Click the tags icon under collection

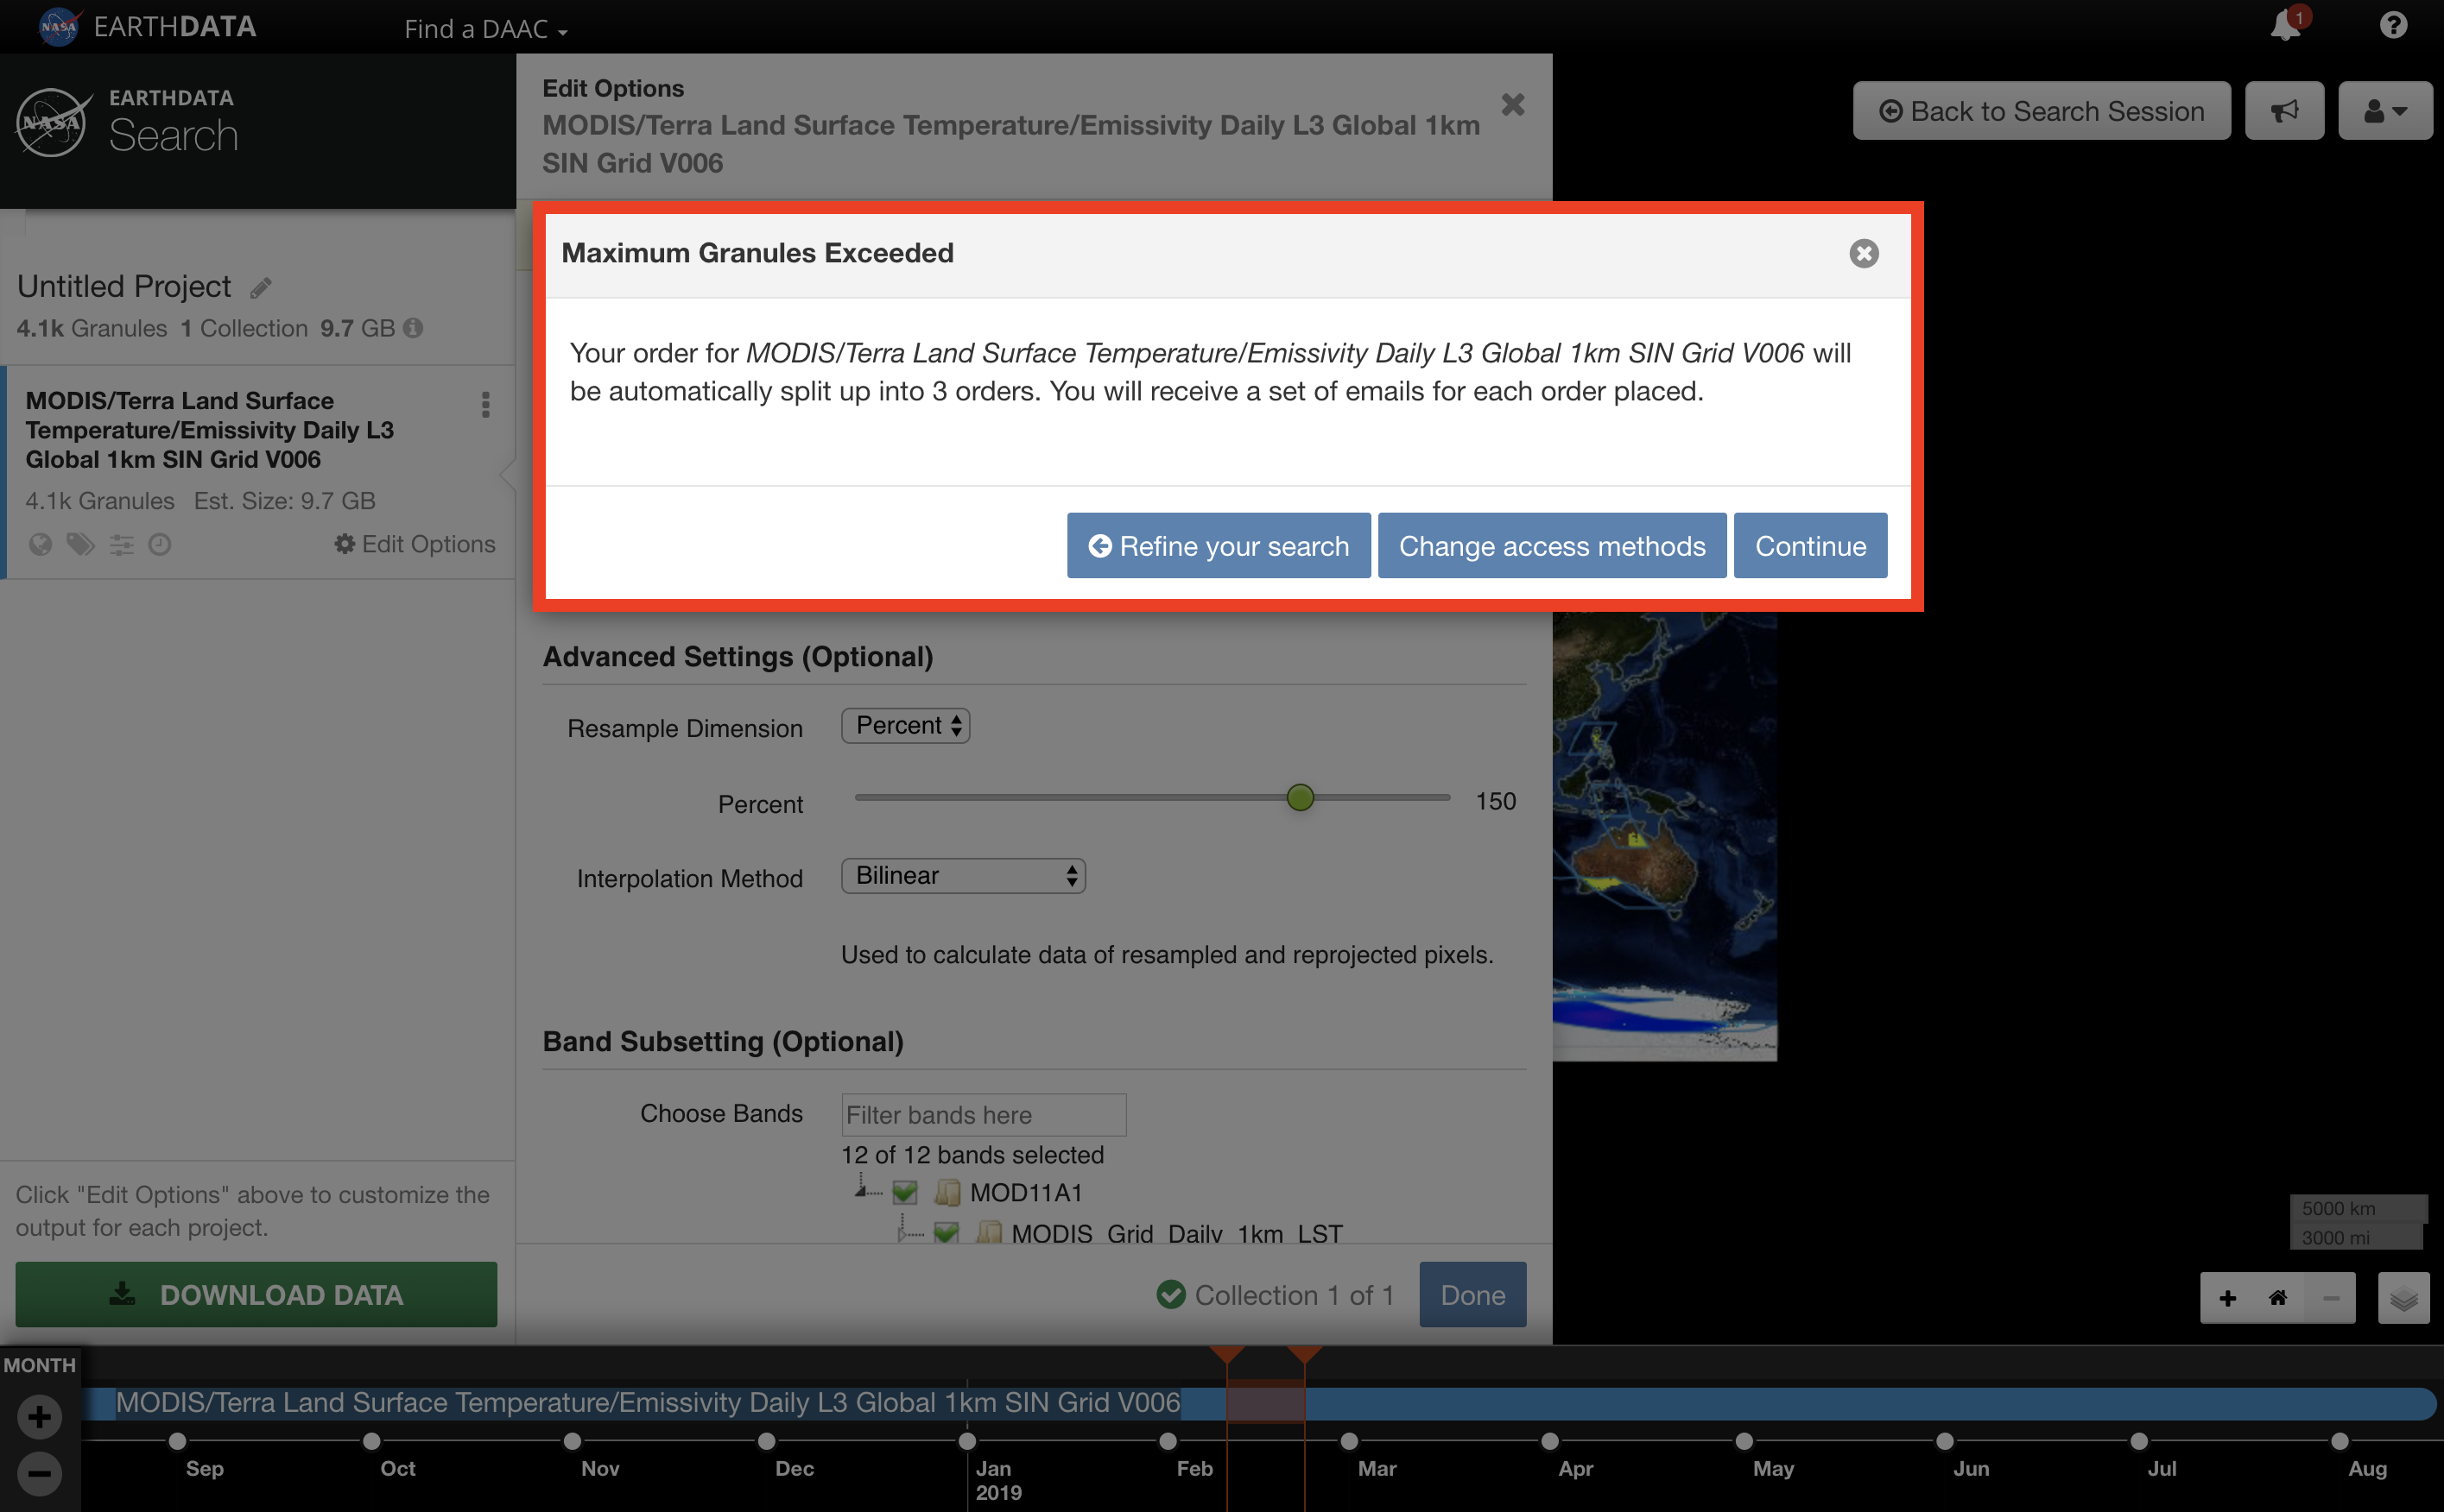pyautogui.click(x=80, y=544)
